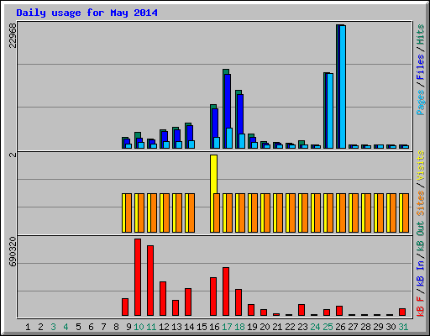This screenshot has height=336, width=430.
Task: Click the 690320 axis value
Action: point(13,251)
